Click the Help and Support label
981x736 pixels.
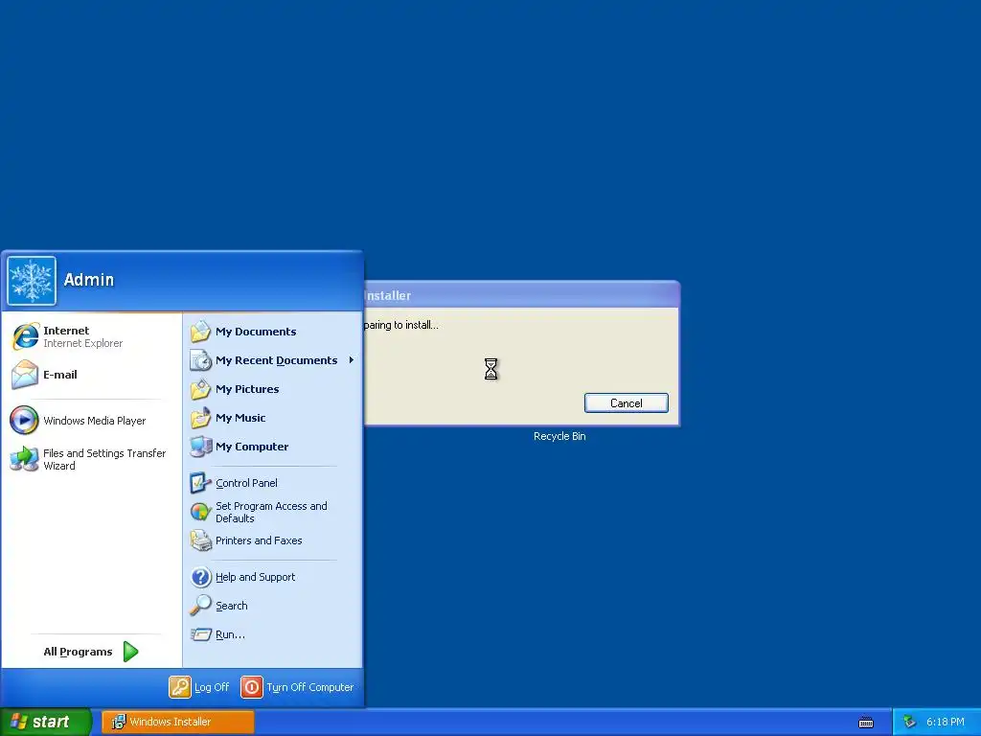coord(255,577)
